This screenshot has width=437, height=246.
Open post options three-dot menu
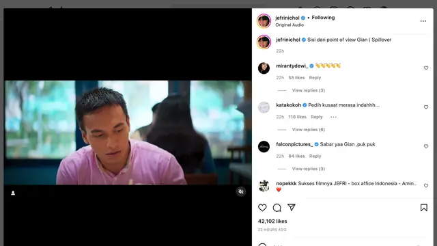pyautogui.click(x=423, y=21)
